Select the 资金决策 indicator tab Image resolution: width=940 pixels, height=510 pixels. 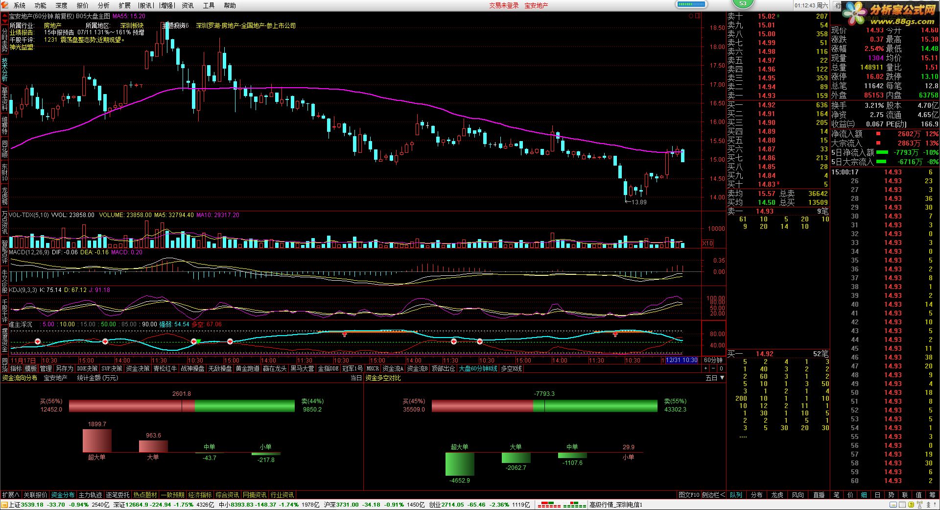[138, 368]
